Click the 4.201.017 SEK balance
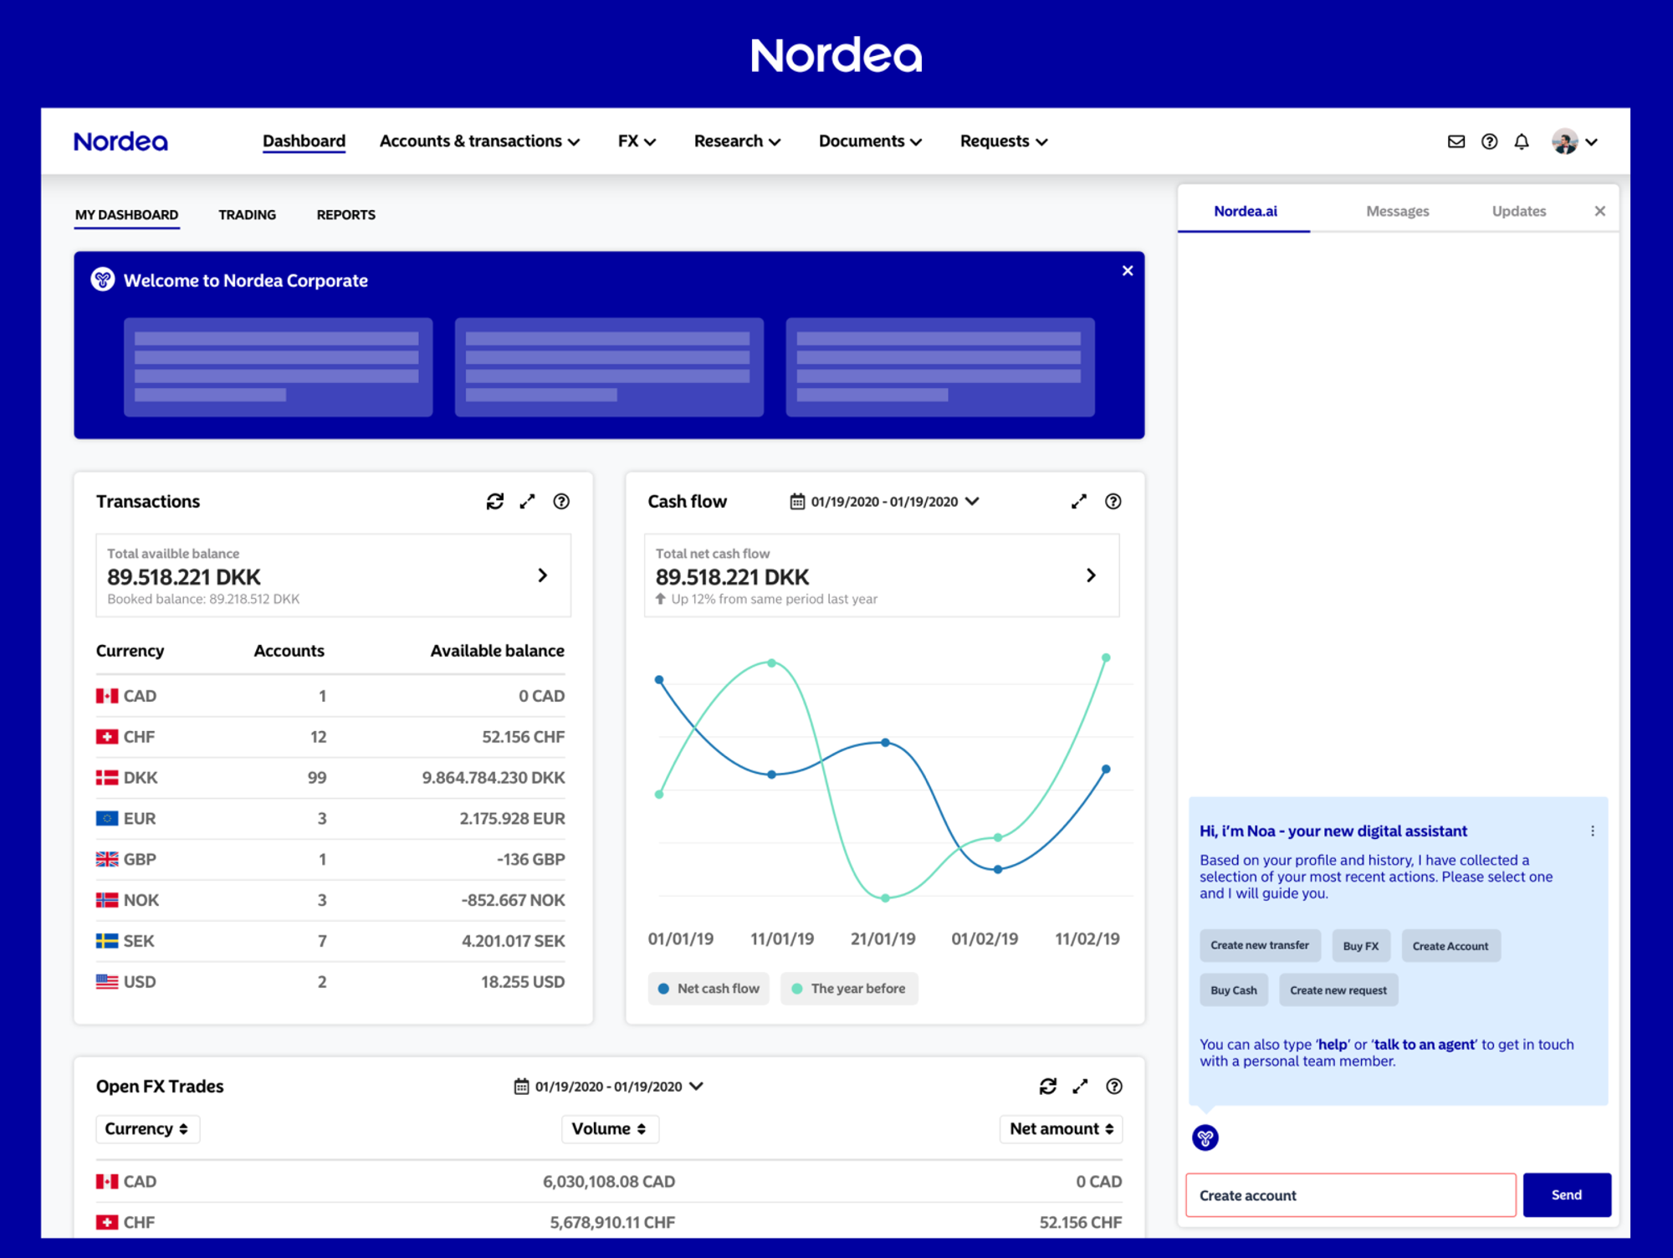The height and width of the screenshot is (1258, 1673). (x=513, y=940)
